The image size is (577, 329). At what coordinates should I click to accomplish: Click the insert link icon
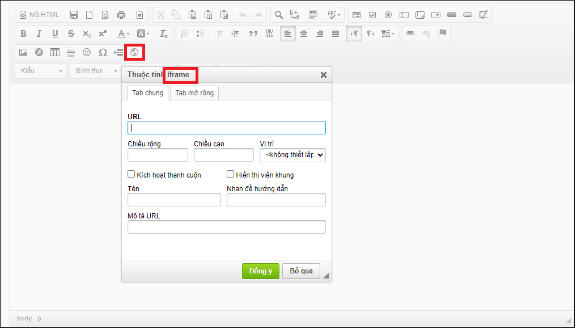(x=410, y=33)
